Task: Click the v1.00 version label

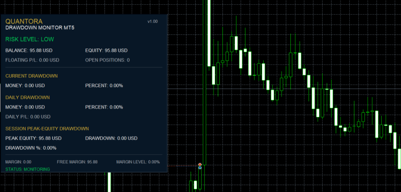Action: point(152,21)
